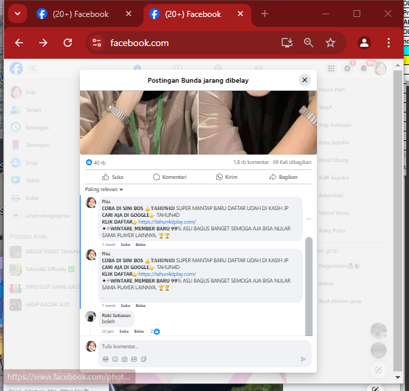Open the emoji picker in comment box

tap(115, 359)
